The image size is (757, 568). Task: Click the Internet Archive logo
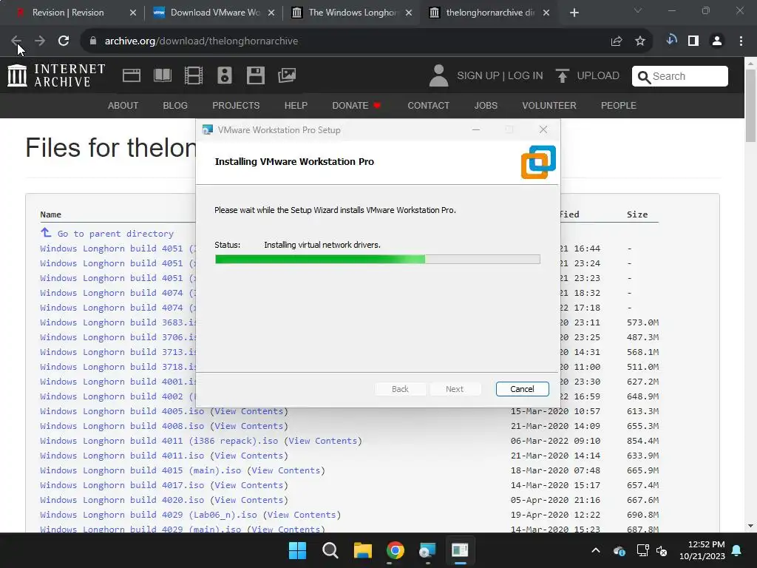[x=56, y=75]
